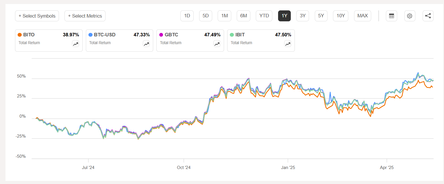Click GBTC trend chart icon

[217, 44]
